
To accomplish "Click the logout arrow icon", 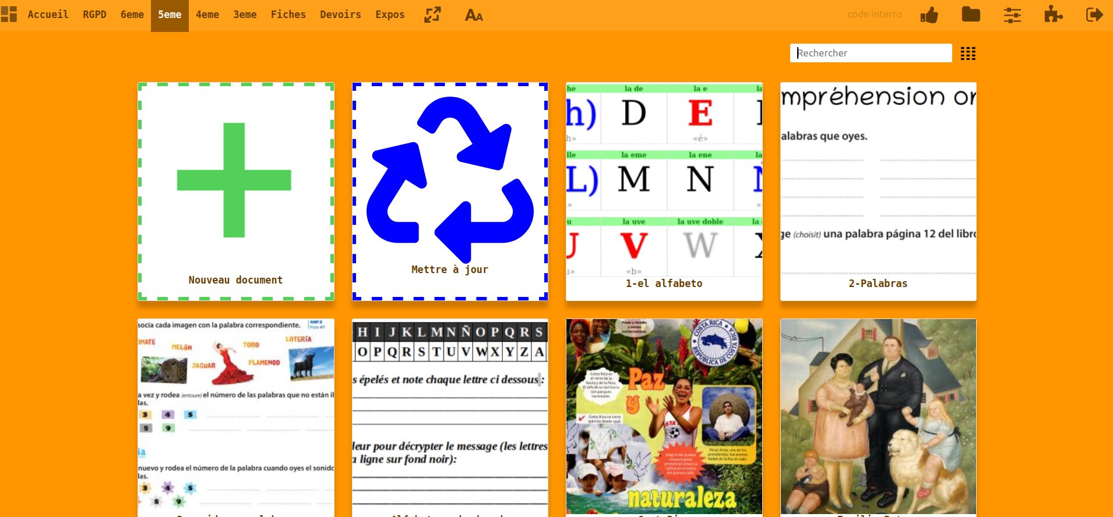I will 1095,15.
